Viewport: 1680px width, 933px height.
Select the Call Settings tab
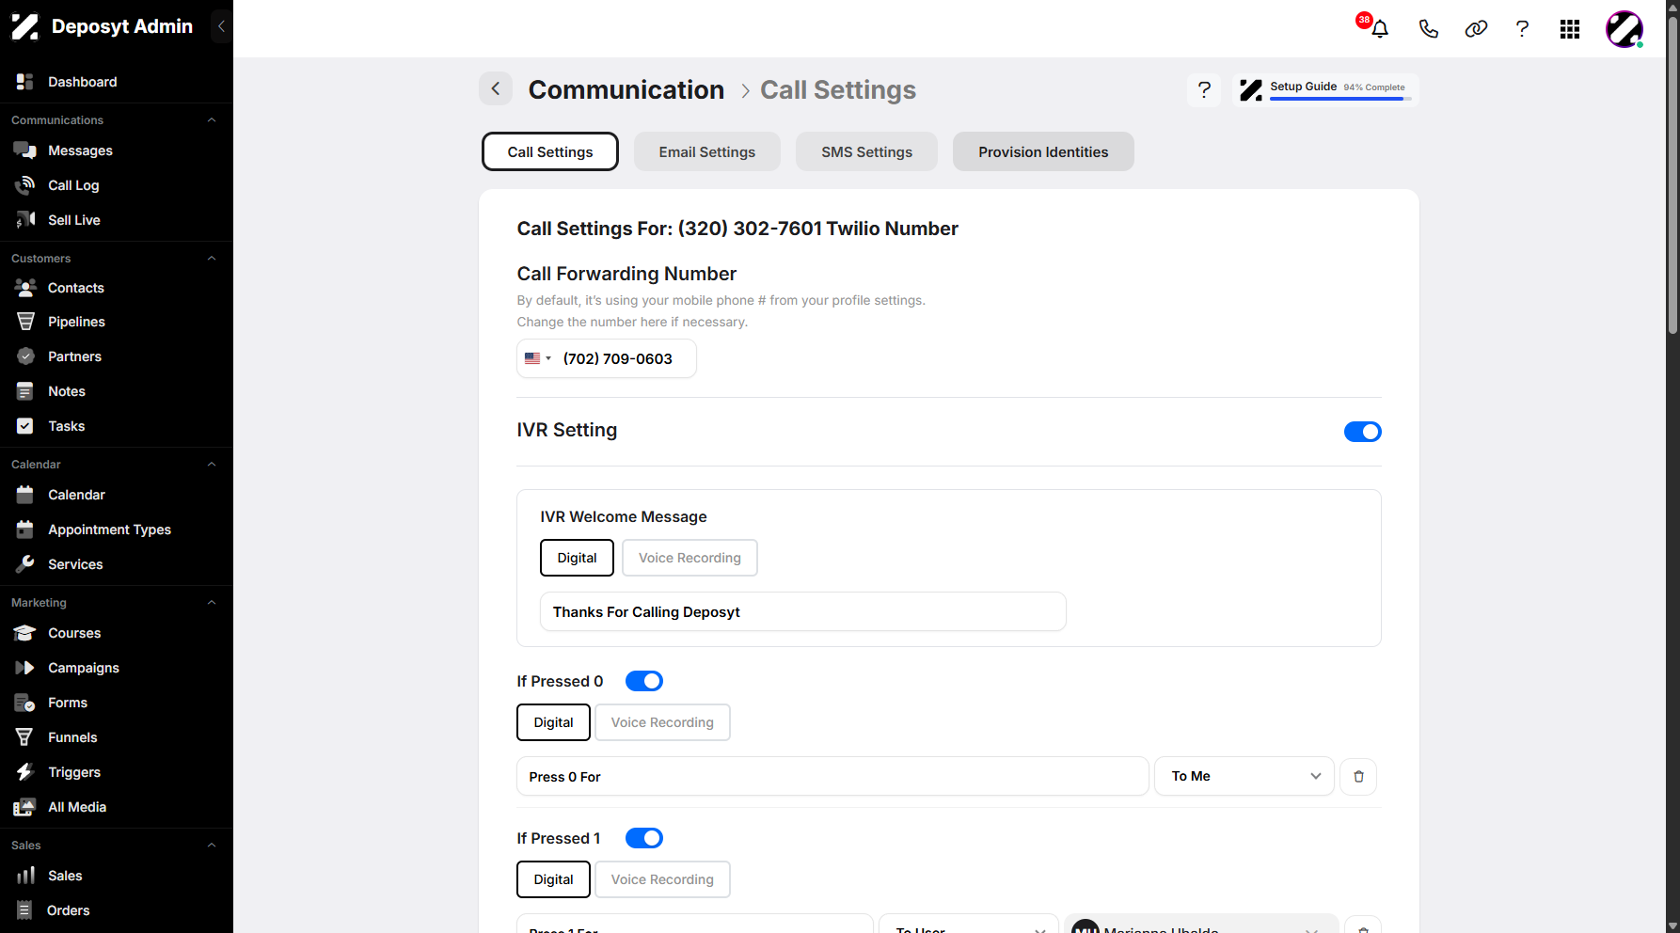550,151
